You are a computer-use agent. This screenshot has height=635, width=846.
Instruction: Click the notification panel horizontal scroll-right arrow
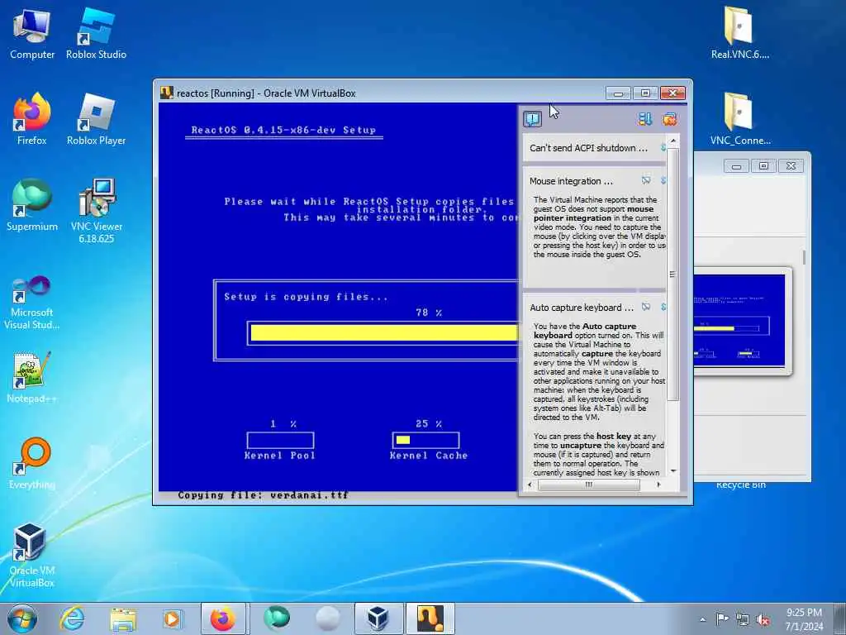(658, 485)
